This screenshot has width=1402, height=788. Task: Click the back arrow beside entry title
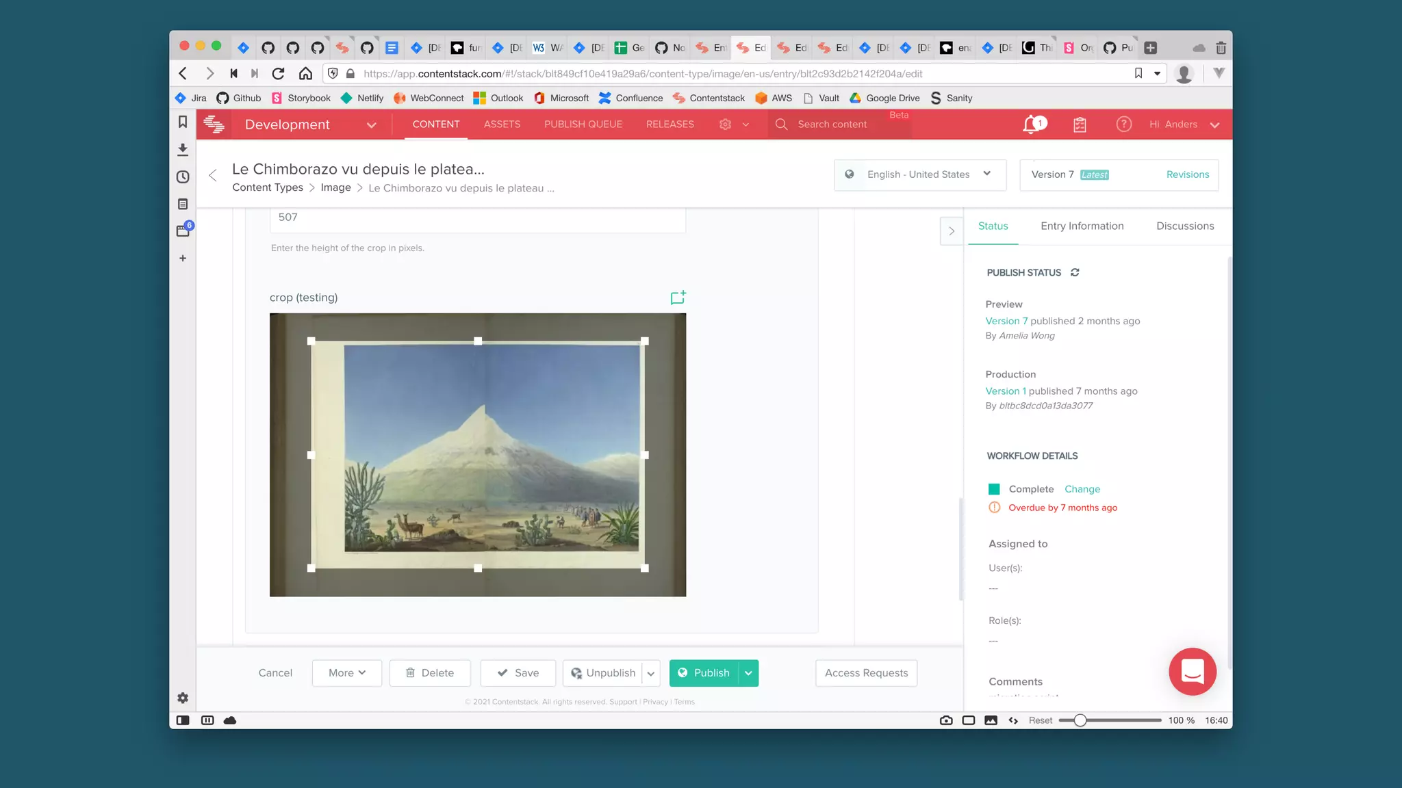213,176
